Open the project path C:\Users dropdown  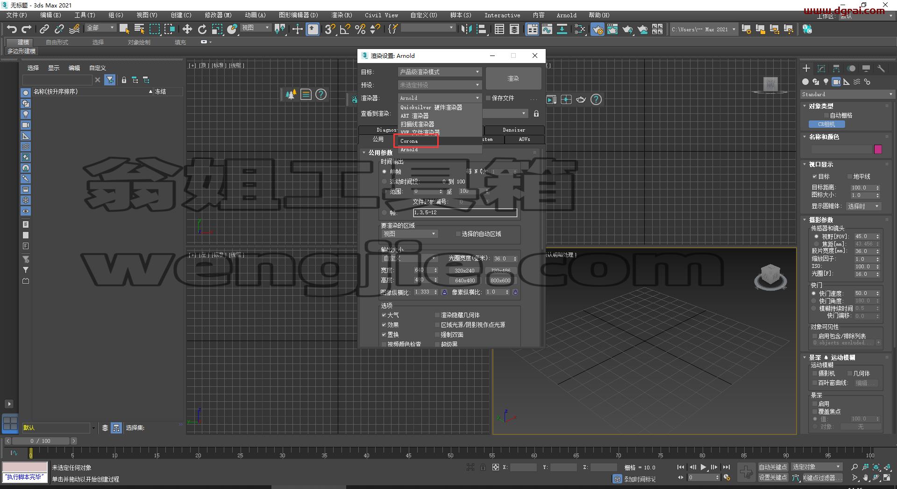(704, 29)
